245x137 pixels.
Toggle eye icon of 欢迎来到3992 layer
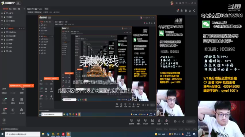pyautogui.click(x=2, y=32)
